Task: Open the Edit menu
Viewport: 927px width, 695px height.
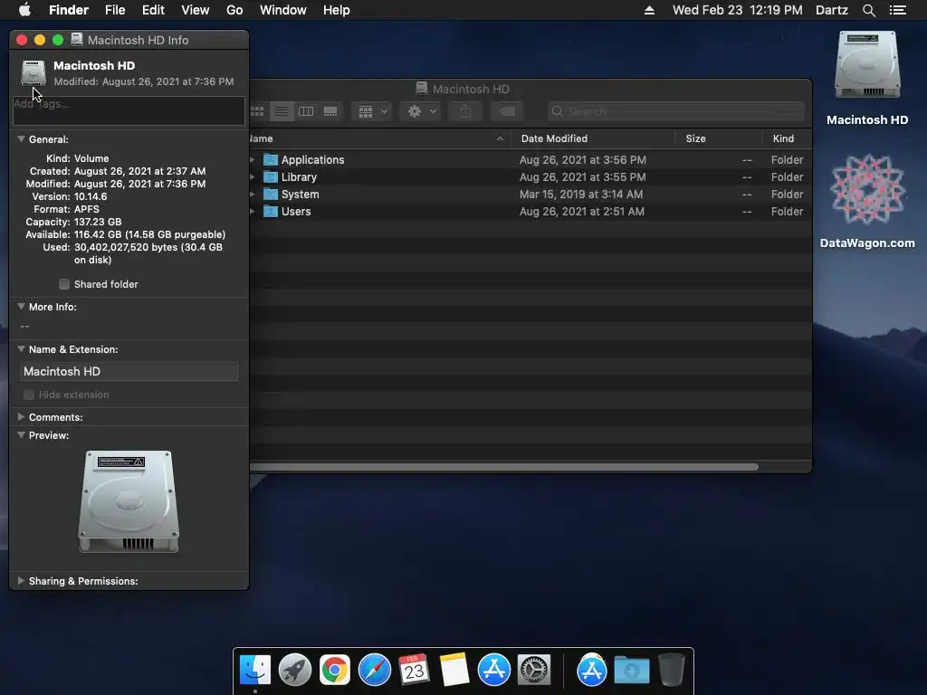Action: (153, 10)
